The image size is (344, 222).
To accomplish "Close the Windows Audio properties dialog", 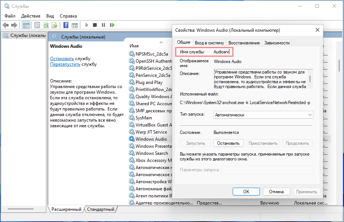I will (317, 30).
